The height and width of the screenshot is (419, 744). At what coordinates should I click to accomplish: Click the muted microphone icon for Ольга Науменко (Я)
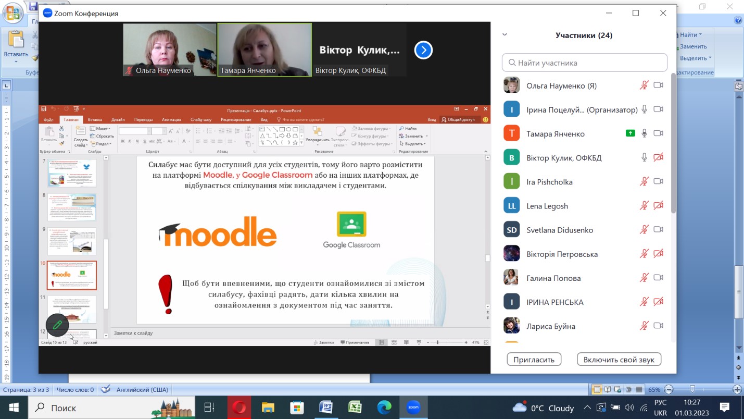pyautogui.click(x=645, y=85)
